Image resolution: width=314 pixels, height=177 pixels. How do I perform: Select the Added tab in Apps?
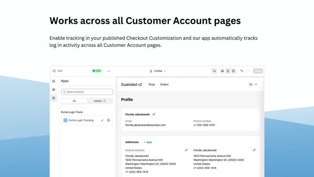[x=100, y=101]
